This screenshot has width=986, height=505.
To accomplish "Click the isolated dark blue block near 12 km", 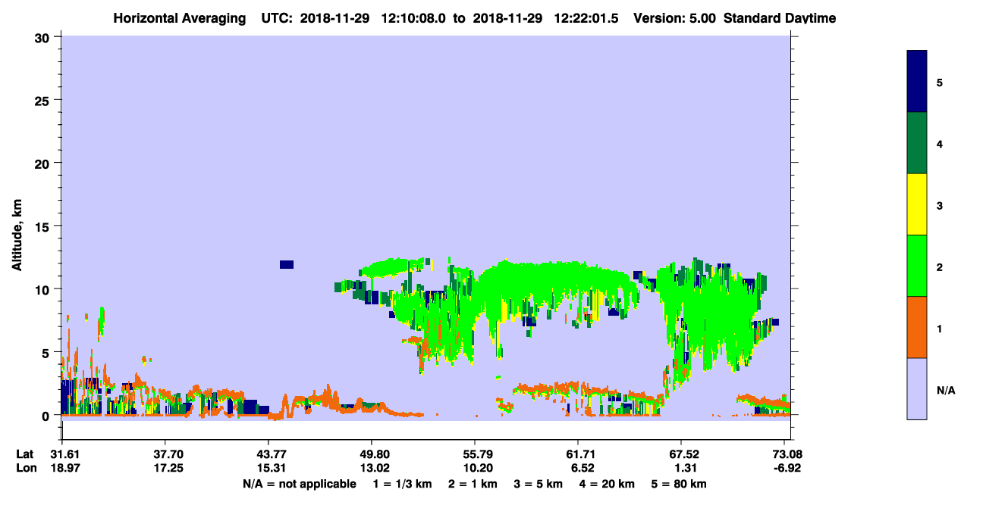I will point(287,264).
